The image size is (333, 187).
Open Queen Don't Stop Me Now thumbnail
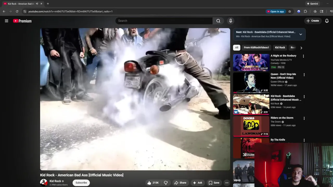tap(251, 83)
